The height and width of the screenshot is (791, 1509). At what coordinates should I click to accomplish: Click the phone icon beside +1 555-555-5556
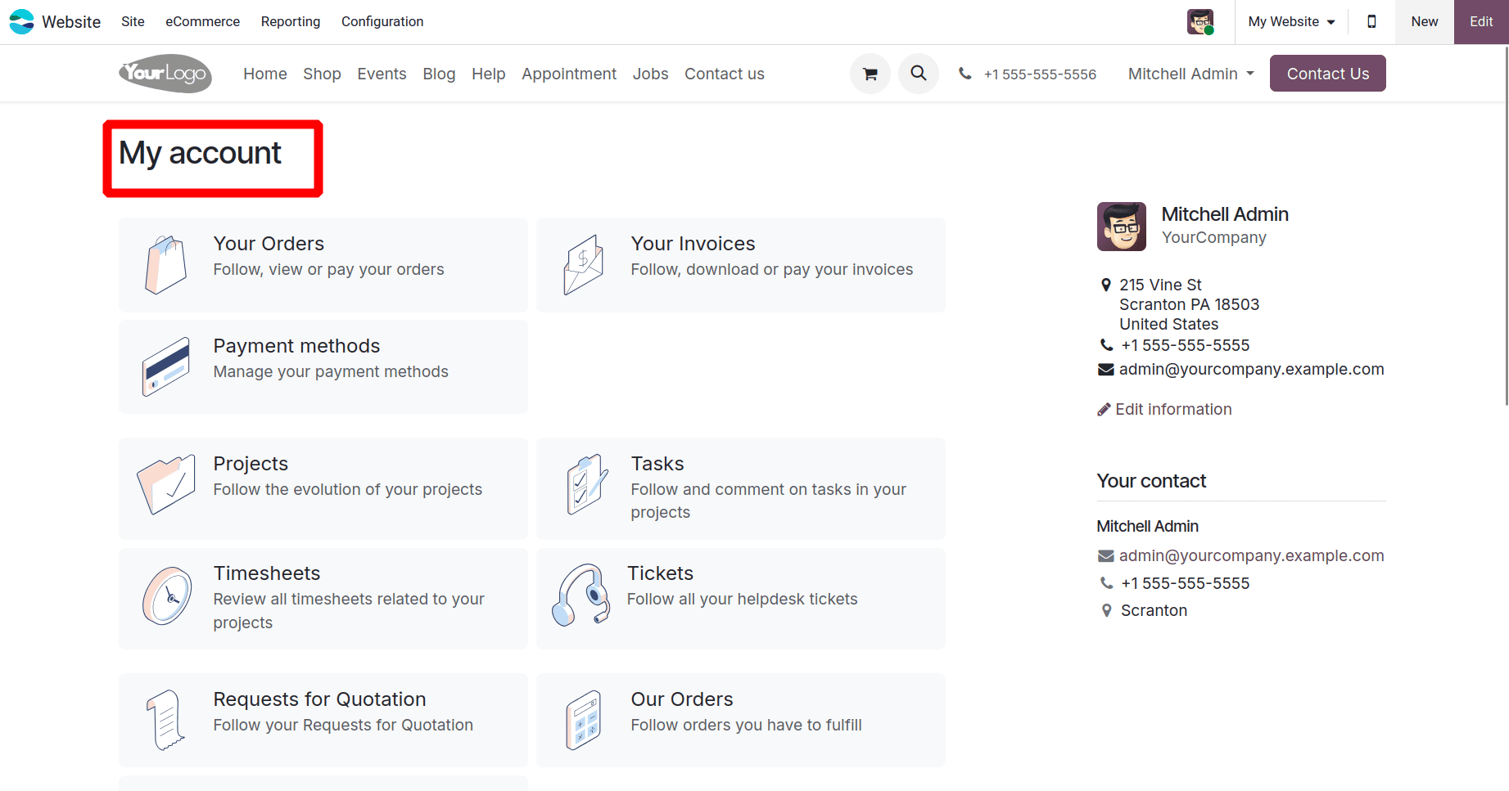tap(965, 74)
